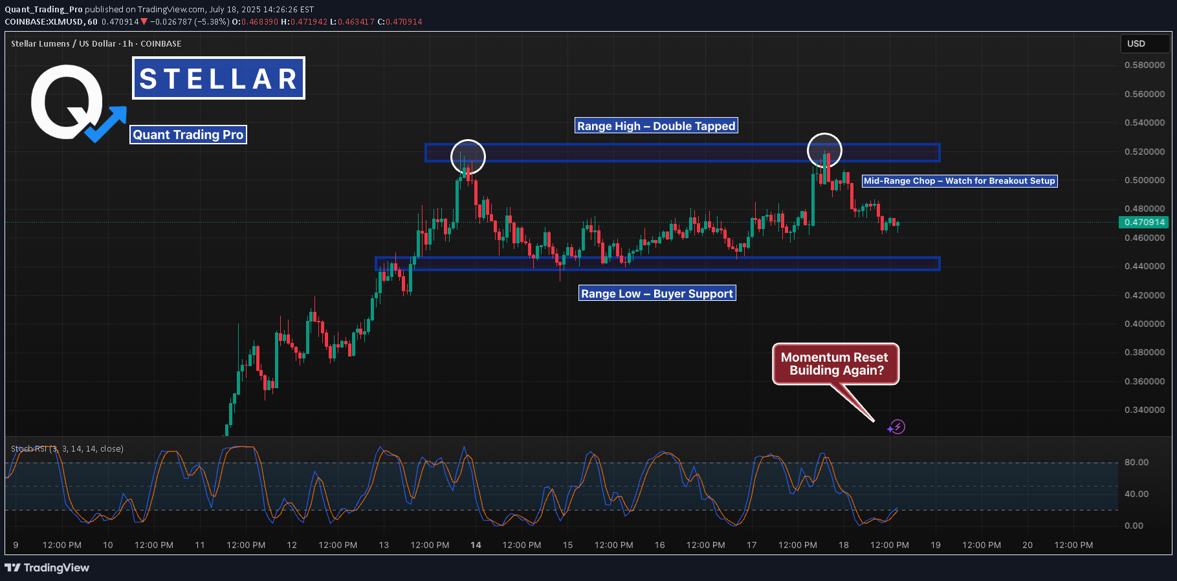Click the 80.00 Stoch RSI axis level

click(1136, 462)
